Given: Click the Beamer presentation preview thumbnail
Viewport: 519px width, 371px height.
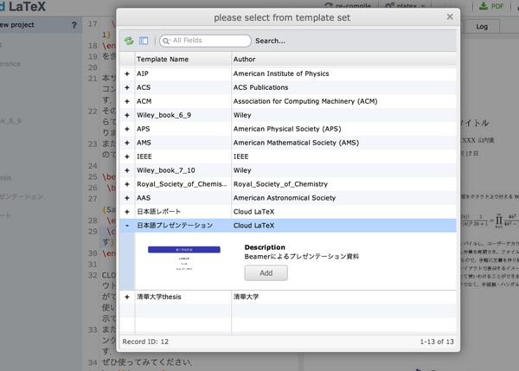Looking at the screenshot, I should (x=184, y=259).
